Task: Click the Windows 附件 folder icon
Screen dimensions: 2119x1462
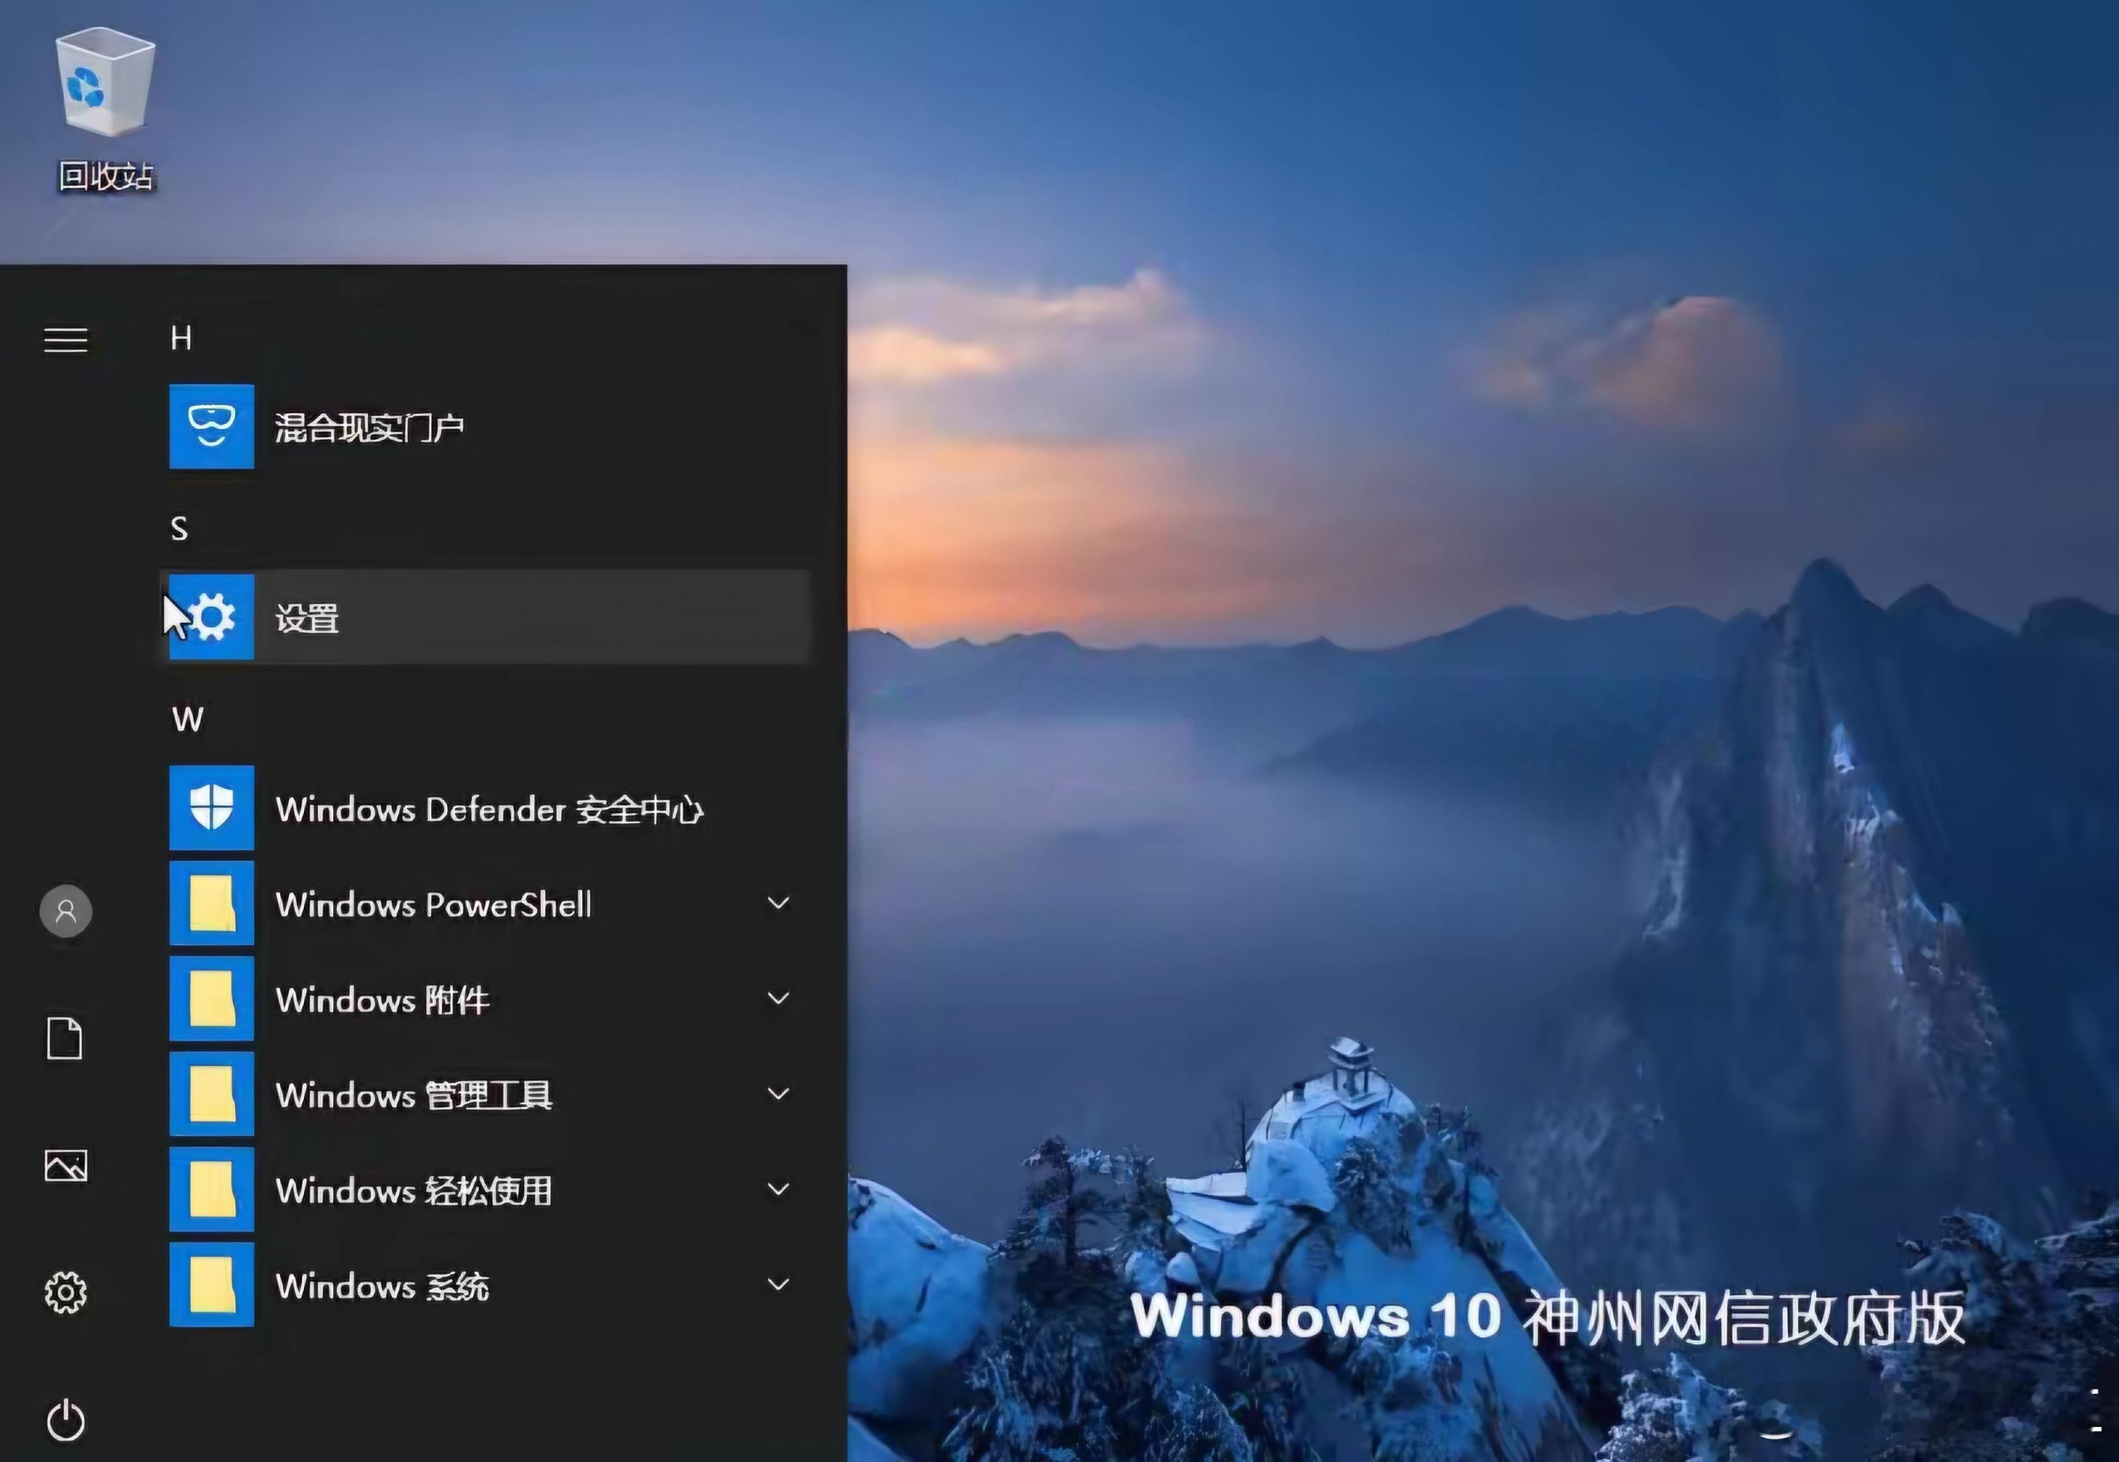Action: pos(212,999)
